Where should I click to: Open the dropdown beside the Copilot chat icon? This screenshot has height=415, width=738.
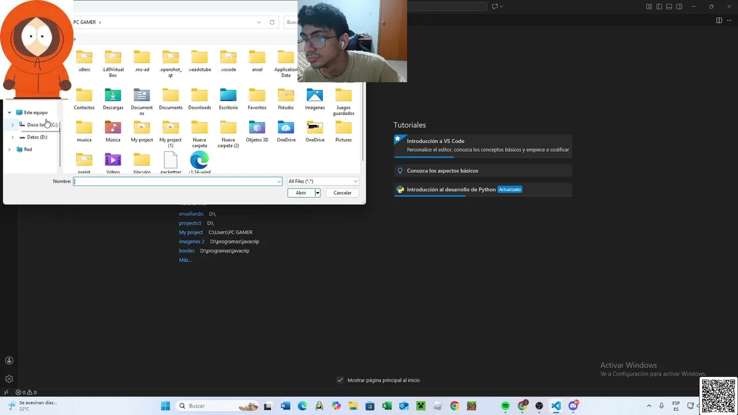pos(502,6)
